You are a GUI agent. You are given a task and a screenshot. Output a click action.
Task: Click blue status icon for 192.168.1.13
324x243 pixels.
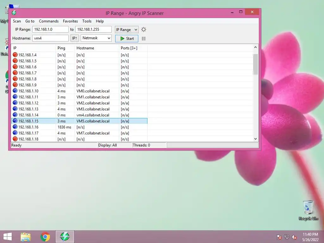15,109
